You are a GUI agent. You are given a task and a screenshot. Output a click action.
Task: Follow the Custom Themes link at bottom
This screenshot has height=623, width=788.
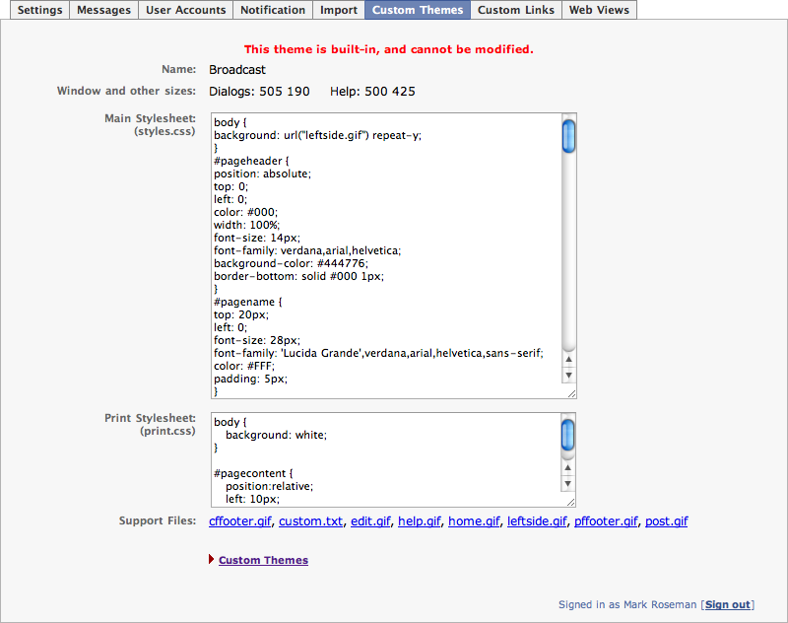click(x=263, y=560)
